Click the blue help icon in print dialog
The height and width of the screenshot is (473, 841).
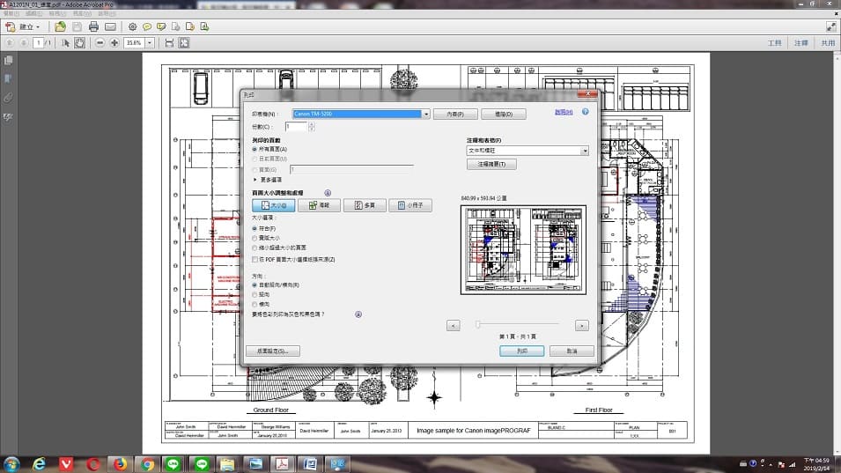pos(585,113)
